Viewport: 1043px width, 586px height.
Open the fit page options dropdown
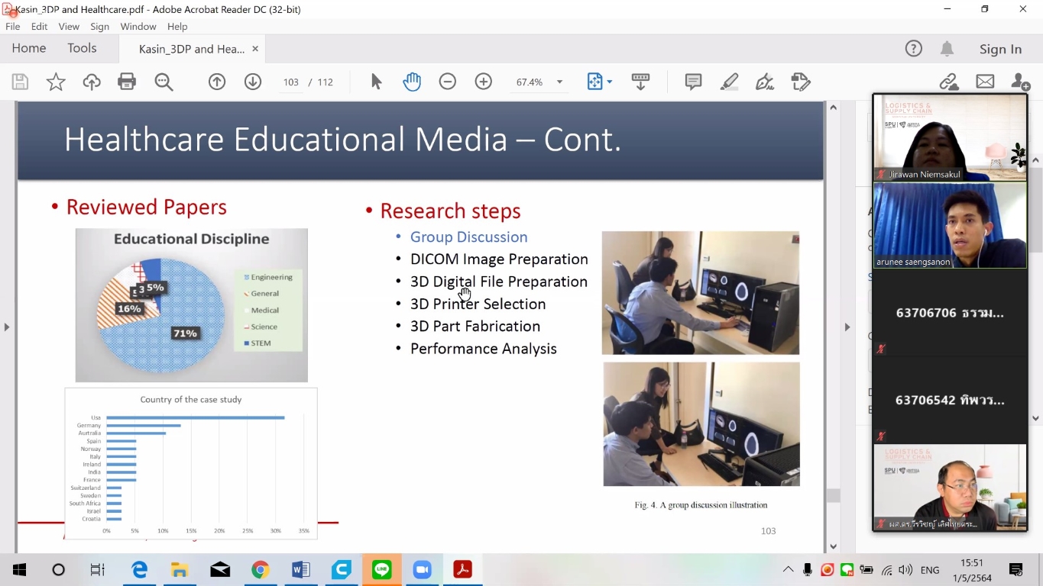[609, 82]
